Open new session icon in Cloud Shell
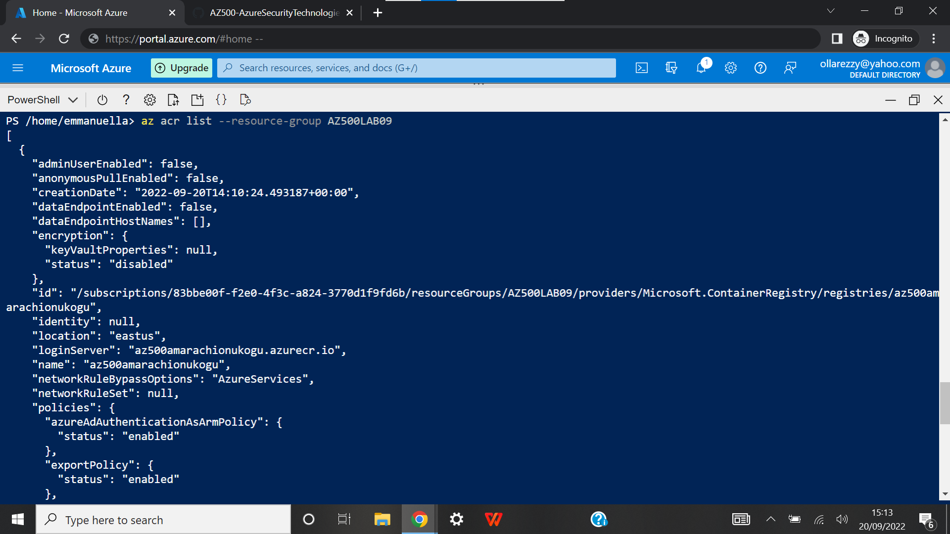This screenshot has width=950, height=534. (x=197, y=100)
